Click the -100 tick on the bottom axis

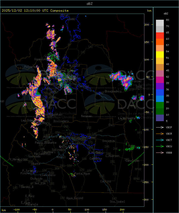[x=16, y=210]
